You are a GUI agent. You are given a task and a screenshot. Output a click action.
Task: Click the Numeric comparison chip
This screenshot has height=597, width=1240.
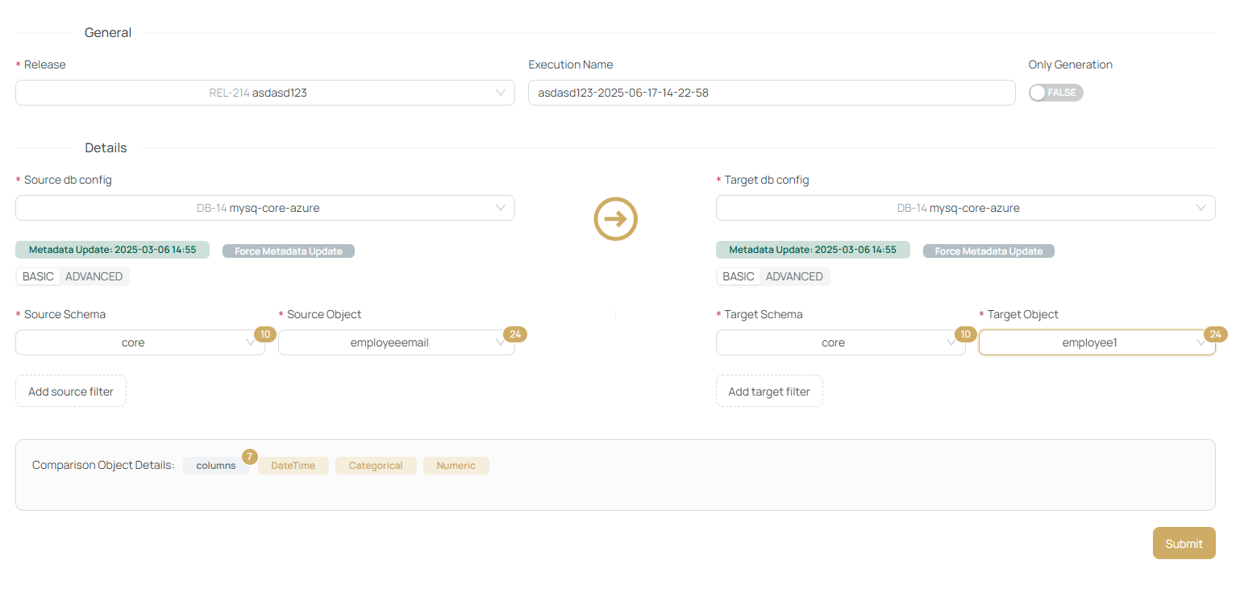(x=456, y=465)
